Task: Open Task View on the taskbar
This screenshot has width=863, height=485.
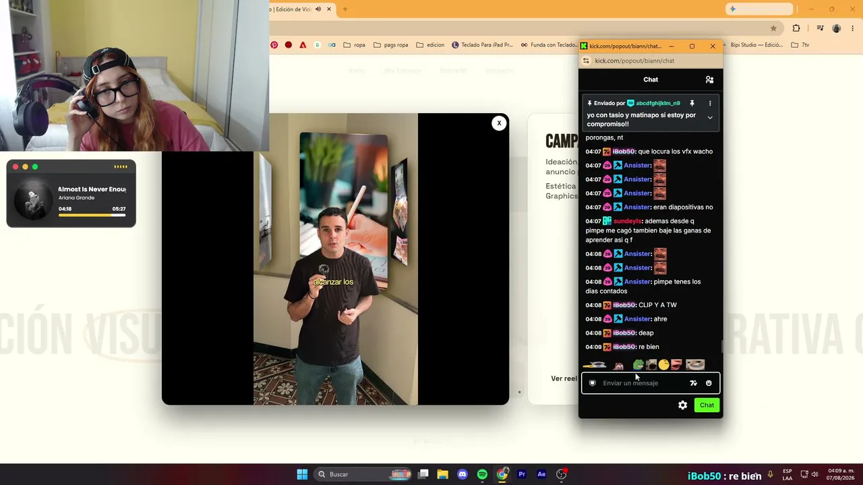Action: pos(423,474)
